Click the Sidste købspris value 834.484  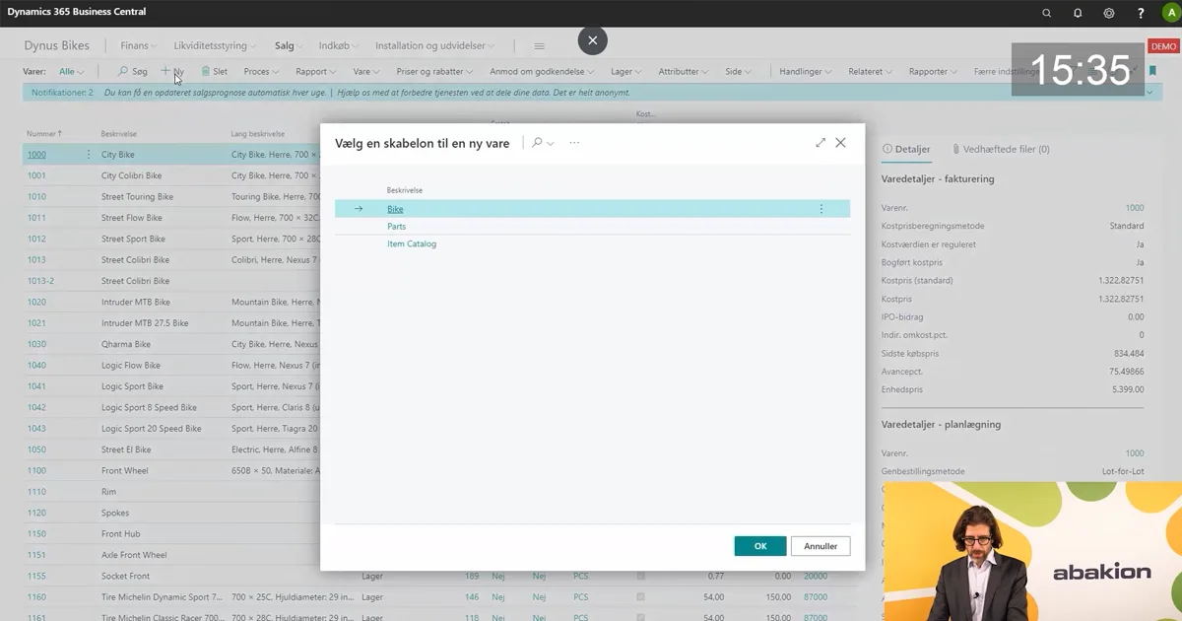click(x=1129, y=353)
